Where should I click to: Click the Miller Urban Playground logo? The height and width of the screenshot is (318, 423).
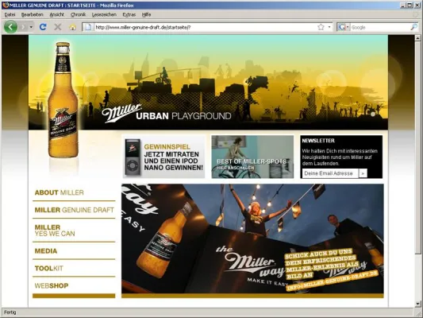click(x=167, y=114)
